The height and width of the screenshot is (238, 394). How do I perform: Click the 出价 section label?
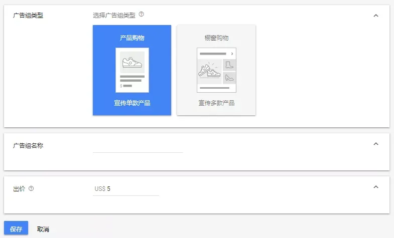coord(19,189)
